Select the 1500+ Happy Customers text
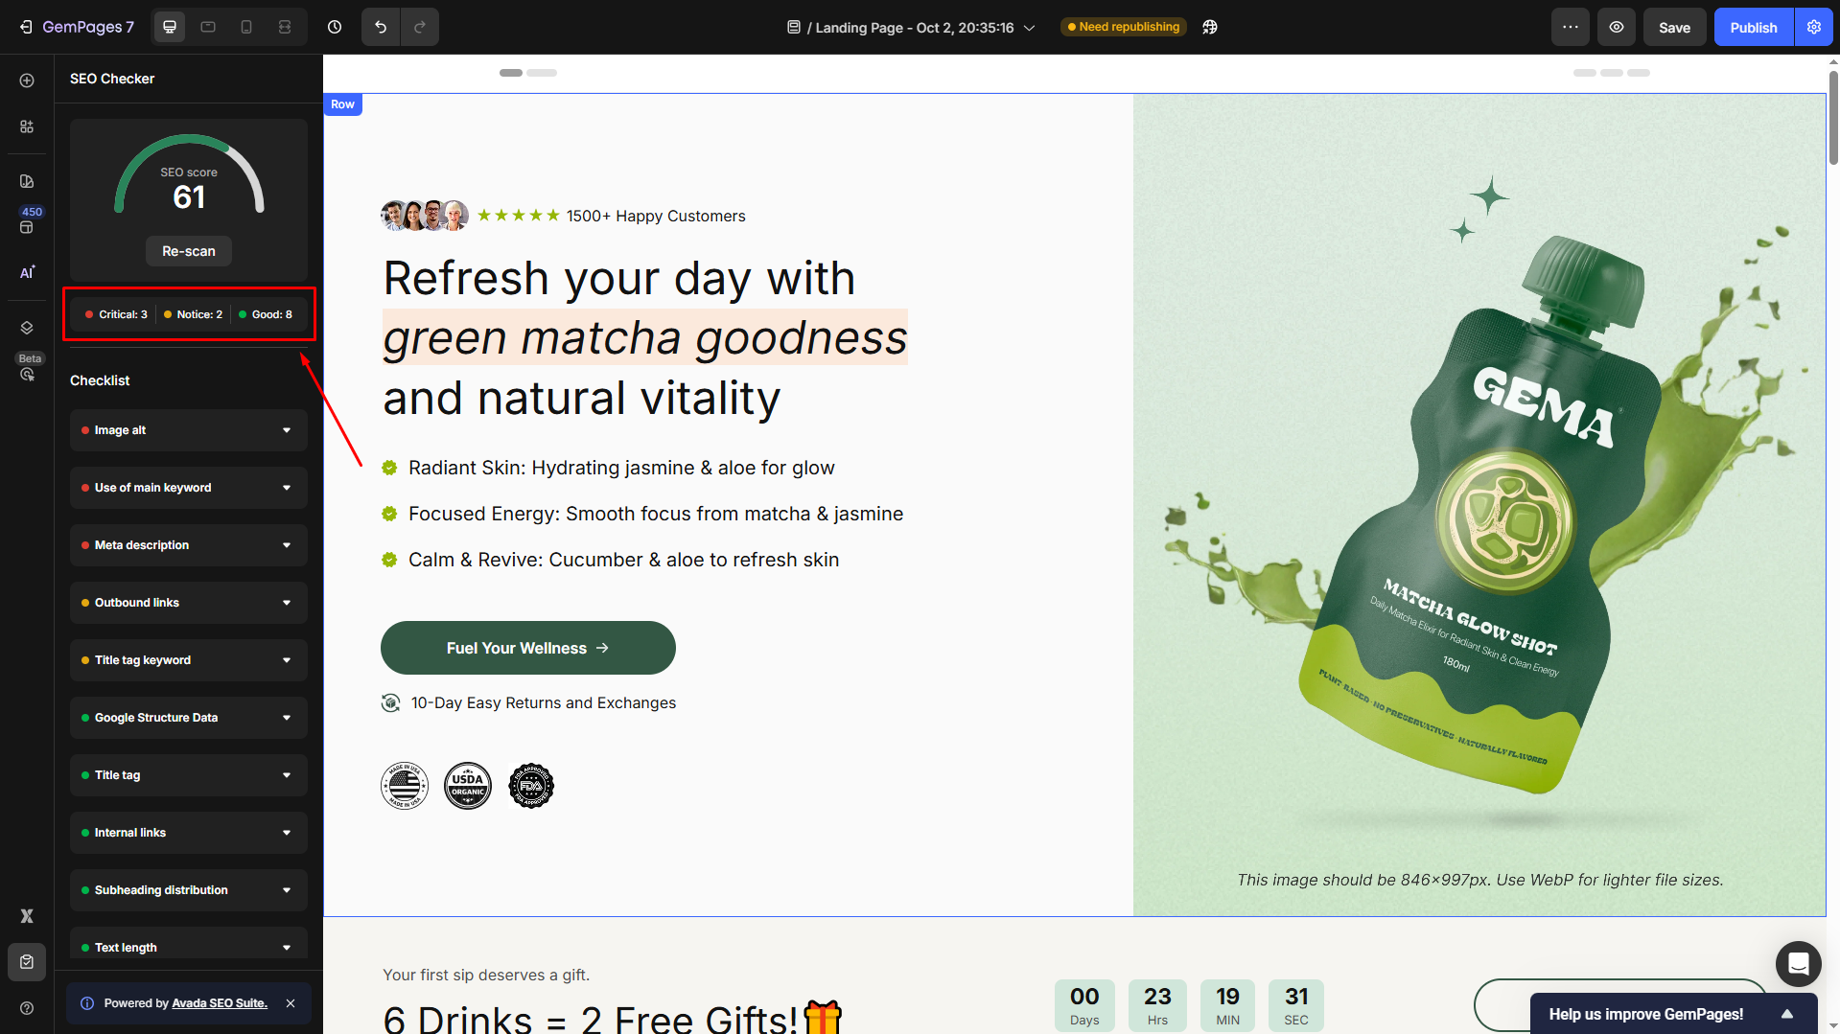Screen dimensions: 1840x1034 tap(656, 216)
